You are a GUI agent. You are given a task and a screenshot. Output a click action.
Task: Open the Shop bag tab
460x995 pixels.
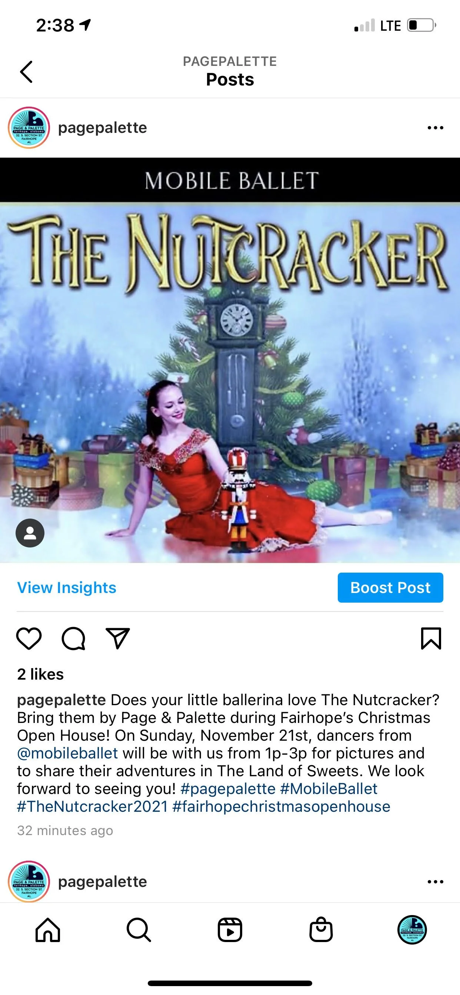[x=321, y=929]
